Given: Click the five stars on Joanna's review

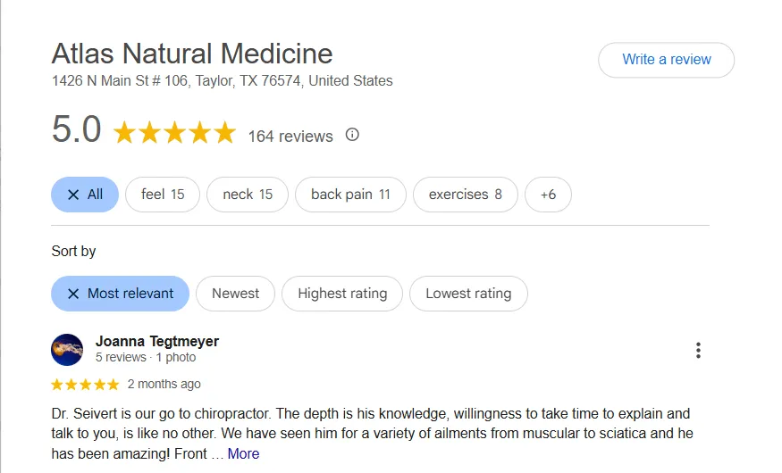Looking at the screenshot, I should tap(85, 385).
